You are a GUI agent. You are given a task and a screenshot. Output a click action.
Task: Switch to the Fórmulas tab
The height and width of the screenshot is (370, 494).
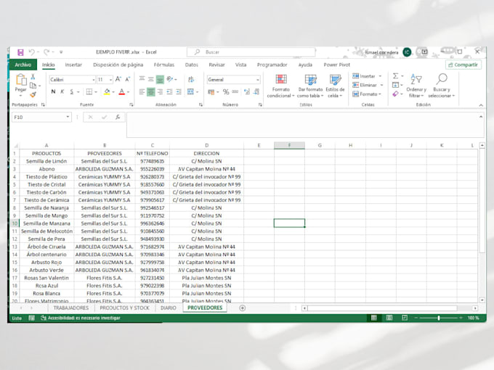(x=164, y=65)
